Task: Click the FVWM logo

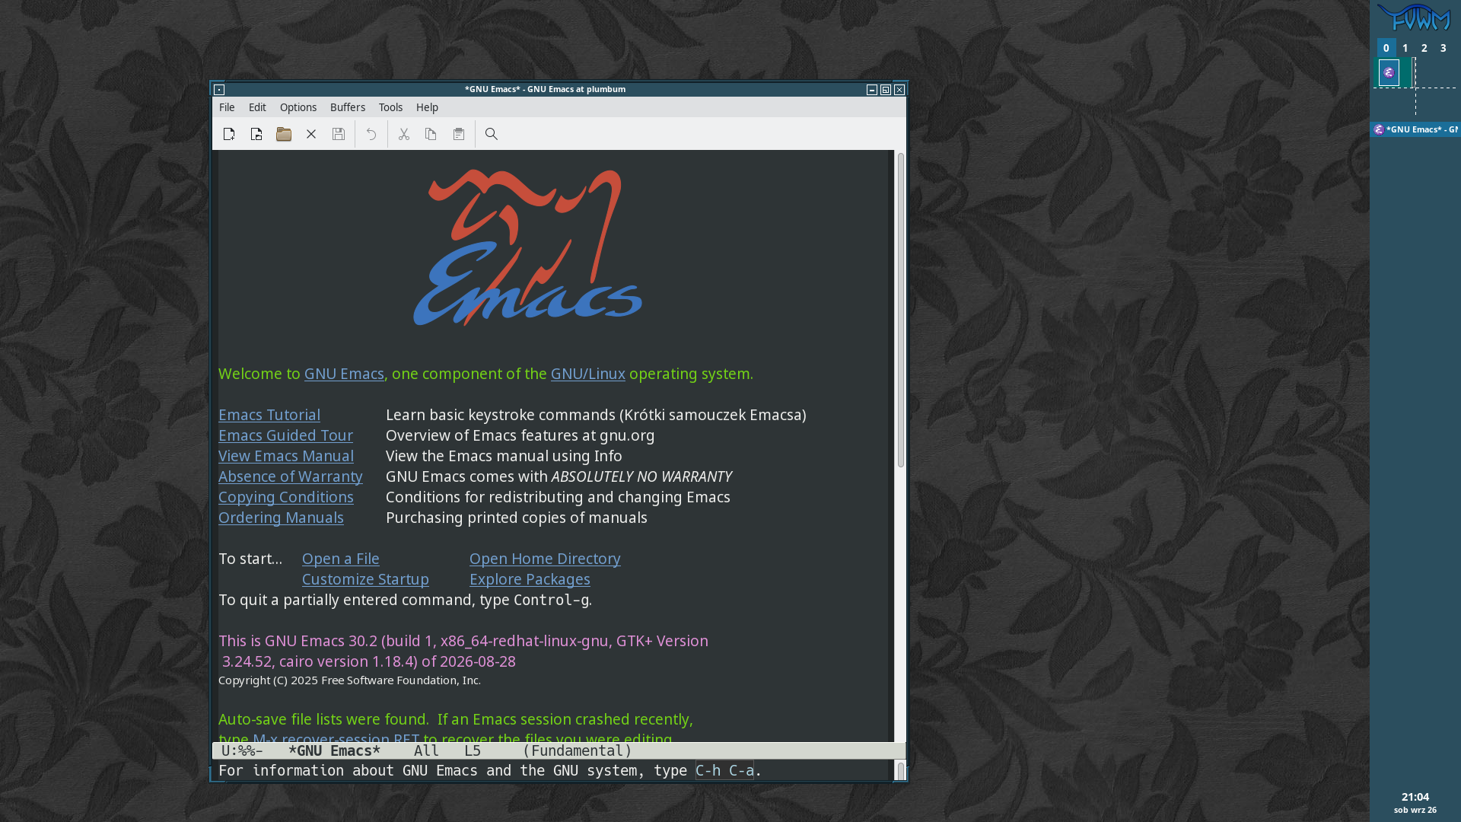Action: tap(1414, 17)
